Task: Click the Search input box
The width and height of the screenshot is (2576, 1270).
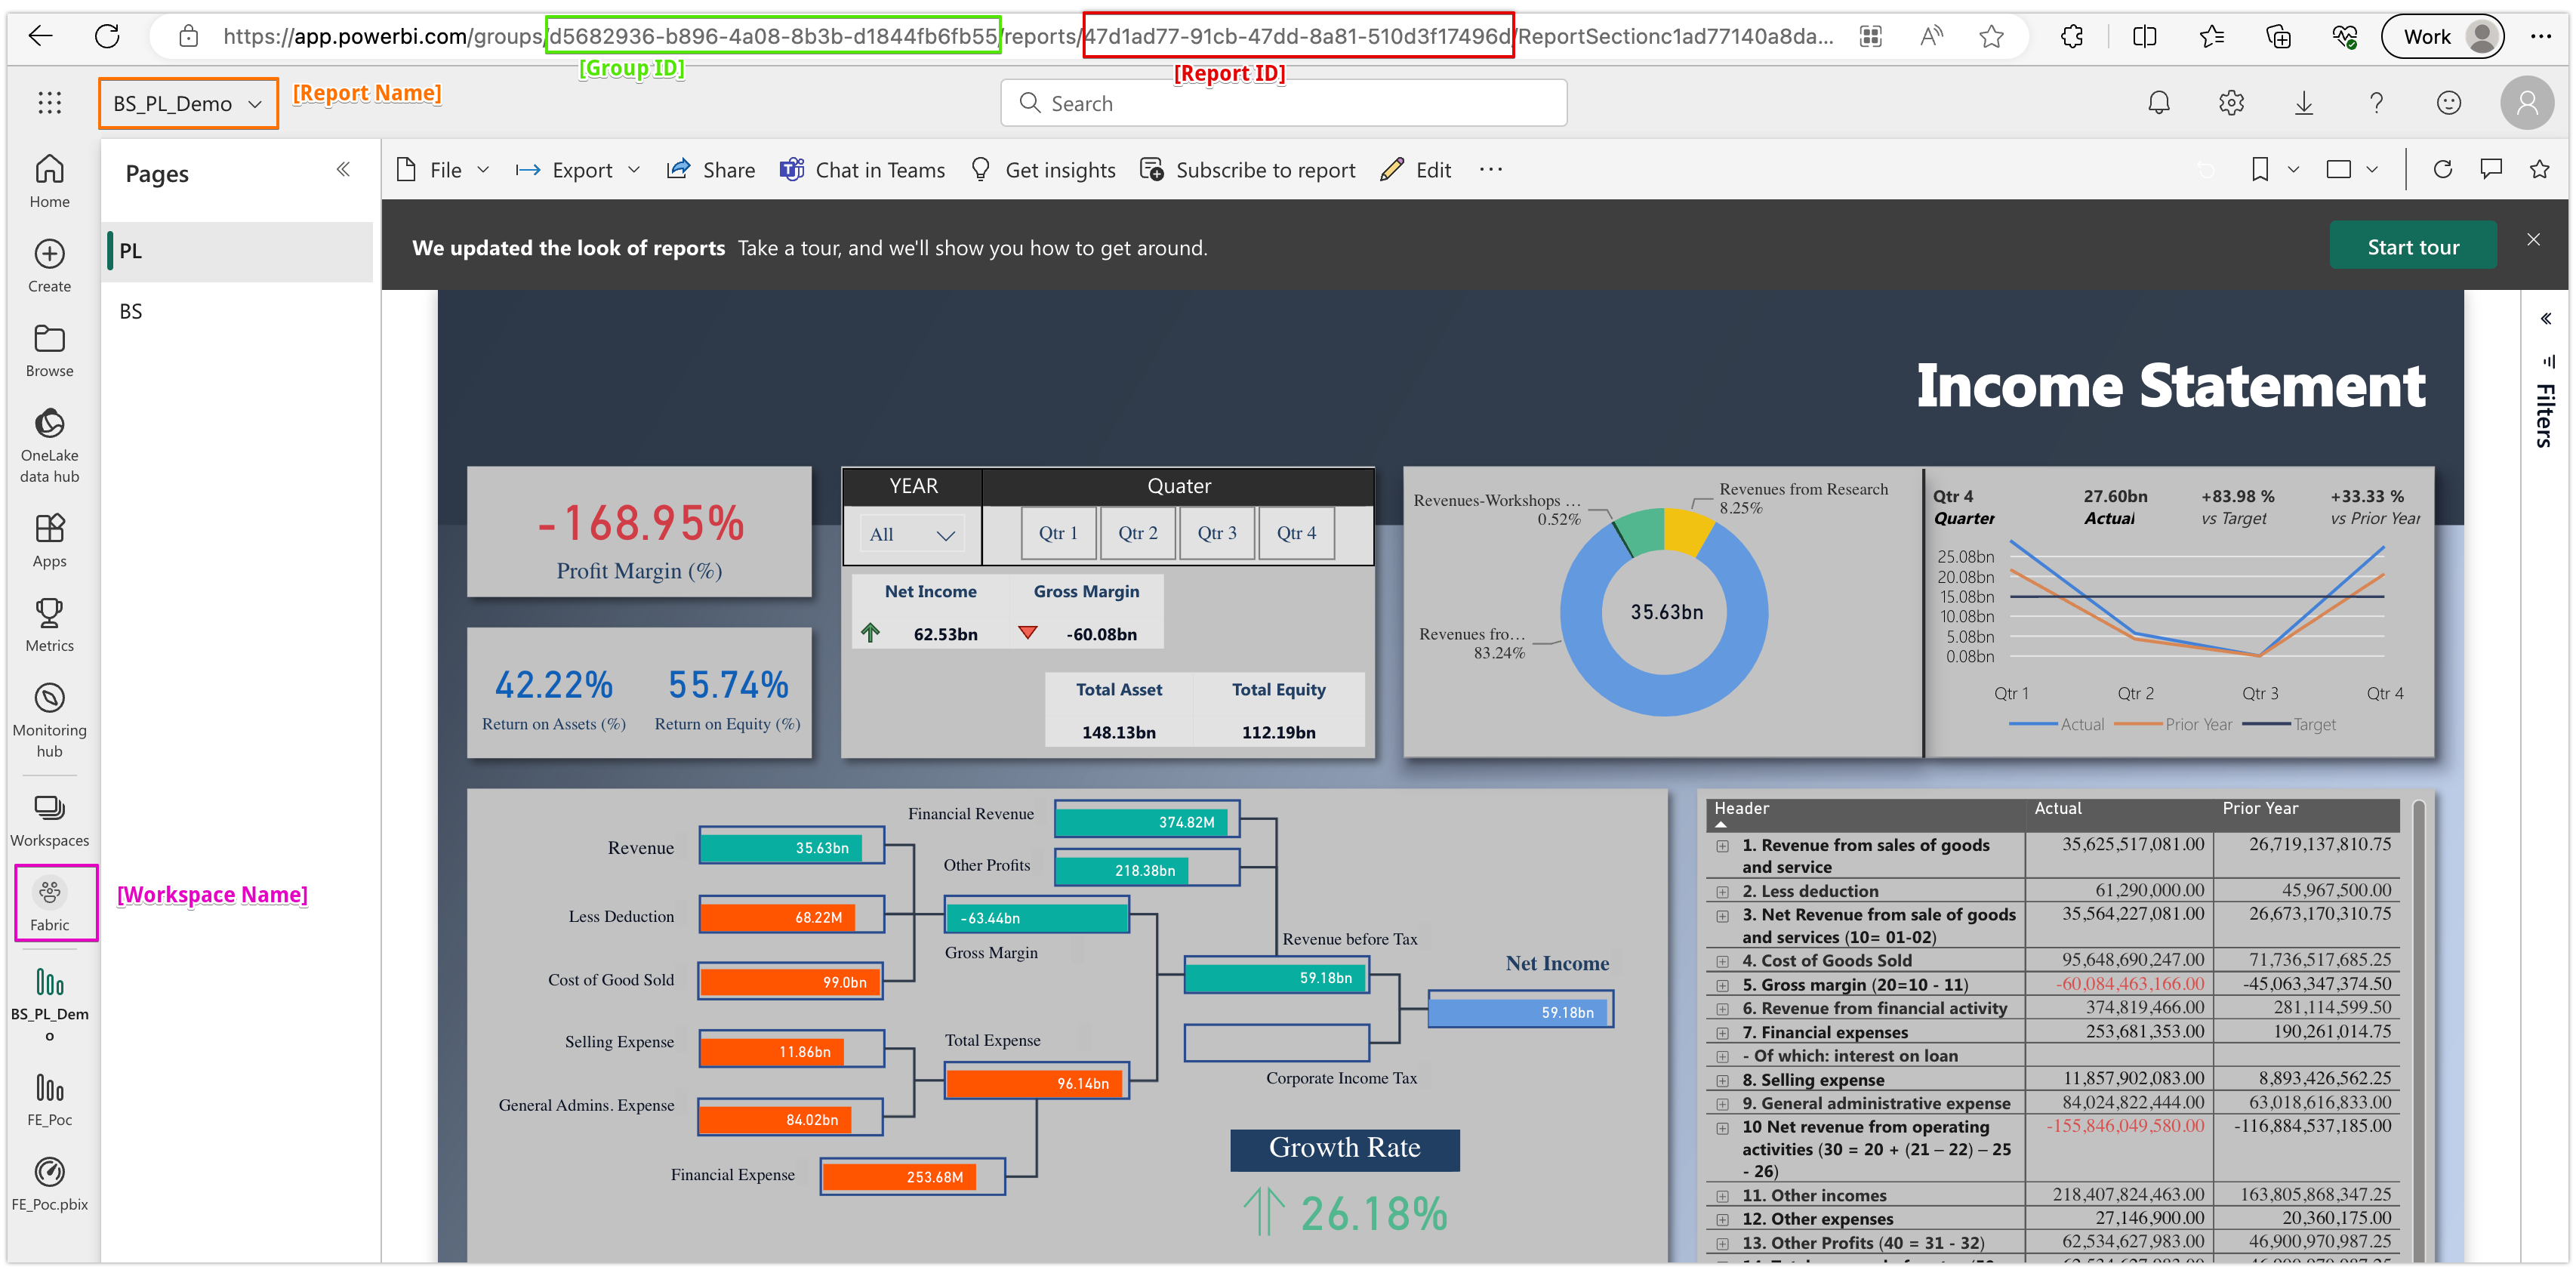Action: [x=1283, y=103]
